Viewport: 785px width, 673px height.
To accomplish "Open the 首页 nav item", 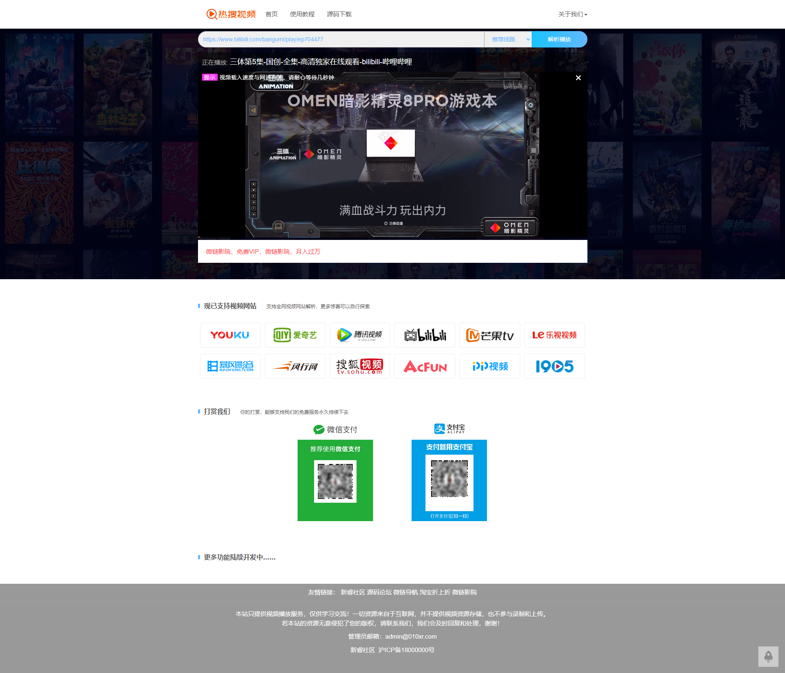I will [x=271, y=14].
